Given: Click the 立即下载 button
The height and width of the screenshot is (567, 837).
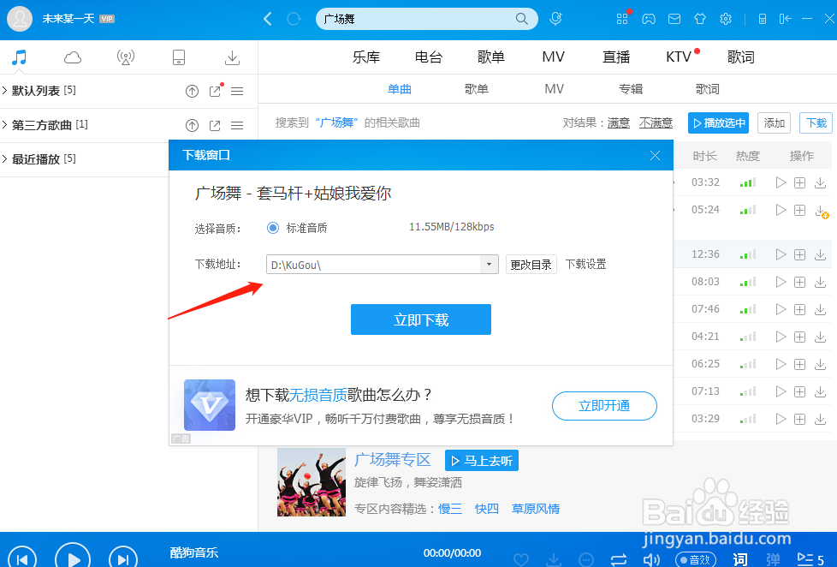Looking at the screenshot, I should click(x=420, y=319).
